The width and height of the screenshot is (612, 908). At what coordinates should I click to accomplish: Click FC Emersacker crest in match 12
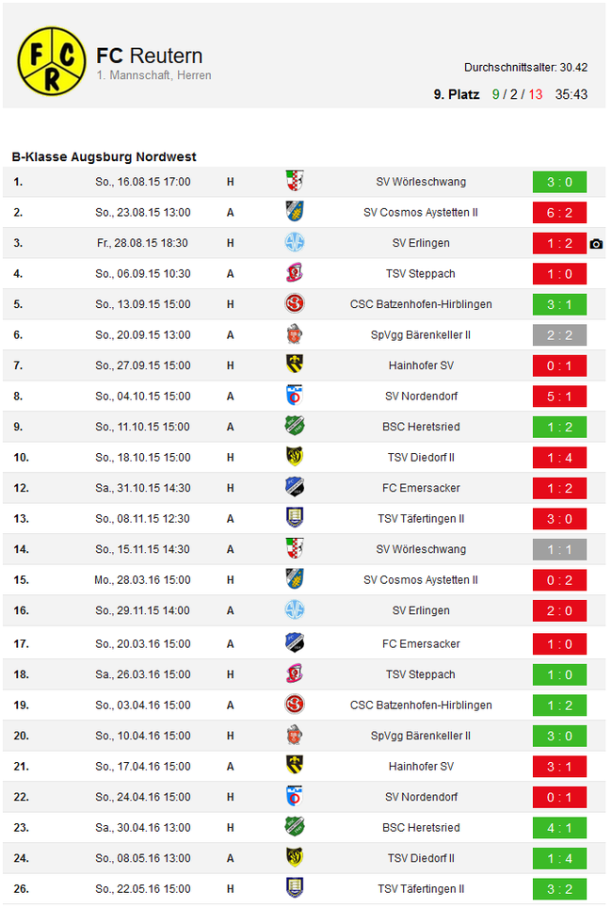point(295,488)
